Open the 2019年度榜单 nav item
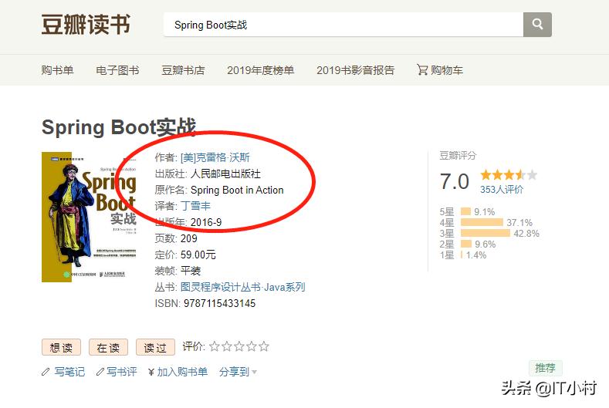The image size is (609, 408). pyautogui.click(x=261, y=70)
